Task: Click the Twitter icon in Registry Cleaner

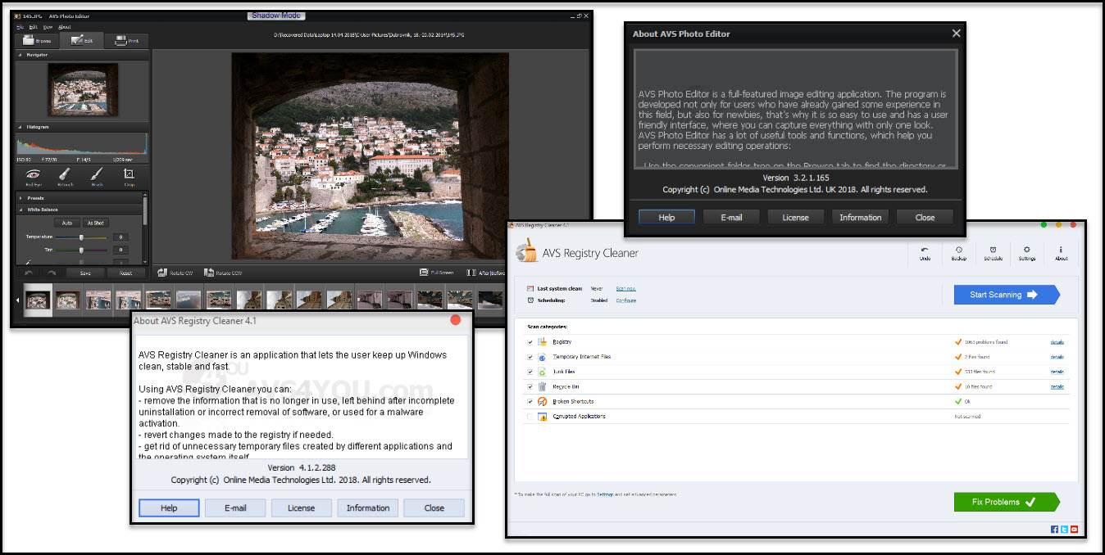Action: (1065, 530)
